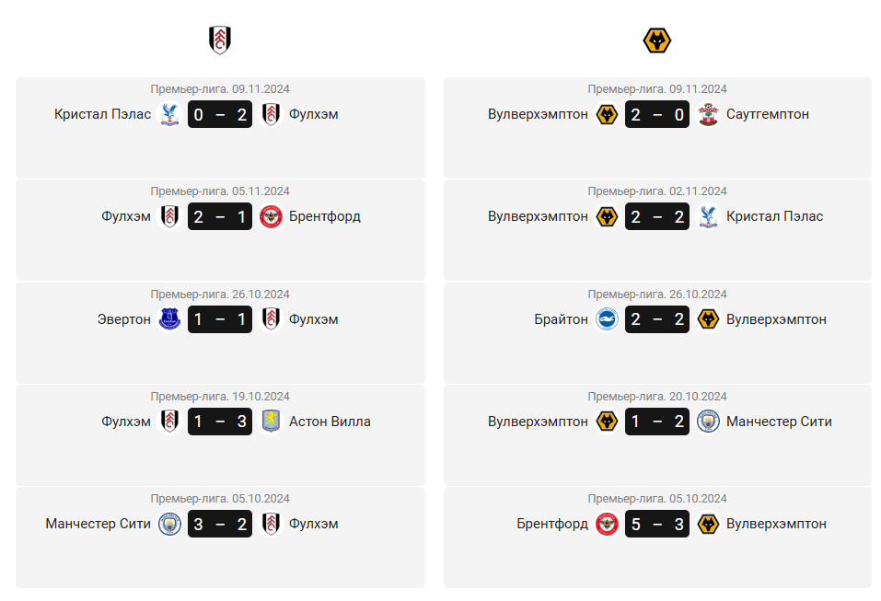Click the Премьер-лига 20.10.2024 match label
The image size is (881, 601).
657,397
